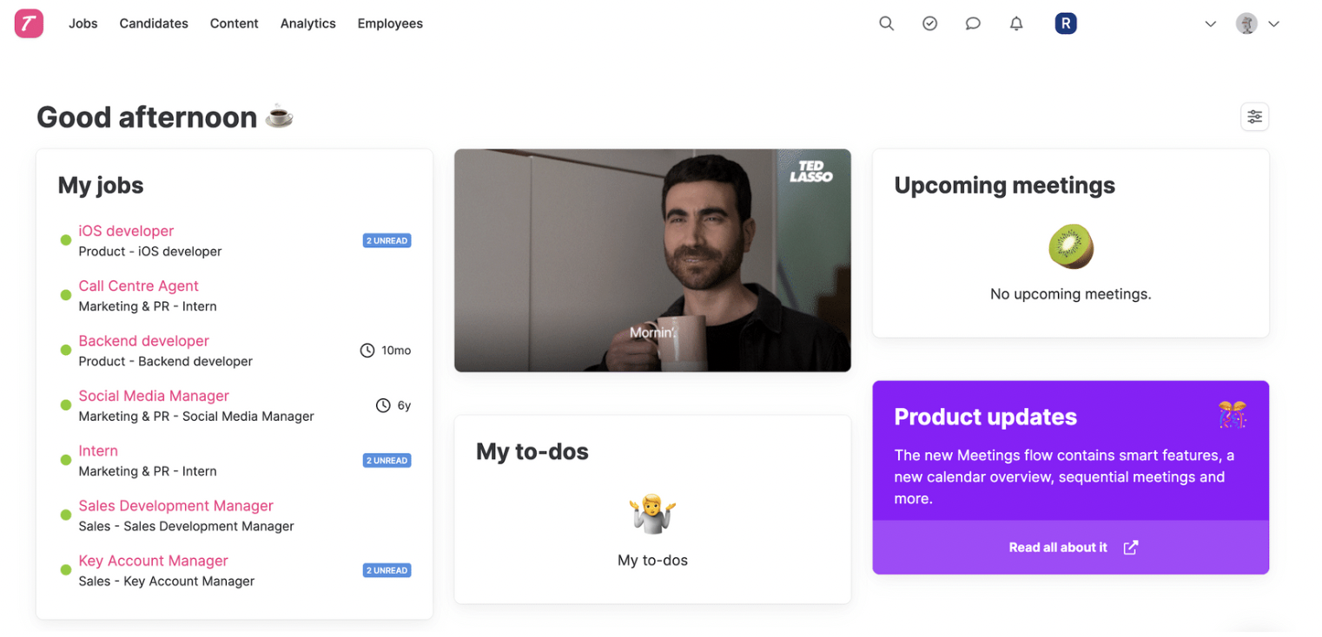The width and height of the screenshot is (1322, 637).
Task: Click green status dot for Backend developer
Action: [65, 351]
